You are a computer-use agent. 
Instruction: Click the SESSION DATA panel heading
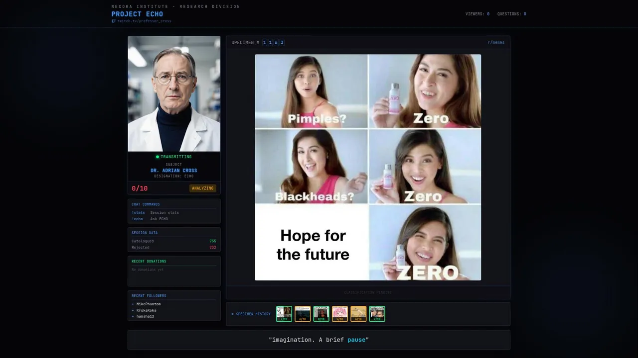coord(145,233)
